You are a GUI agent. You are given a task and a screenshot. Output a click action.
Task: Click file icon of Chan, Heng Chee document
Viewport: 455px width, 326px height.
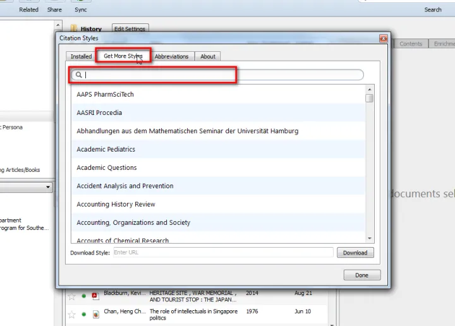coord(96,314)
